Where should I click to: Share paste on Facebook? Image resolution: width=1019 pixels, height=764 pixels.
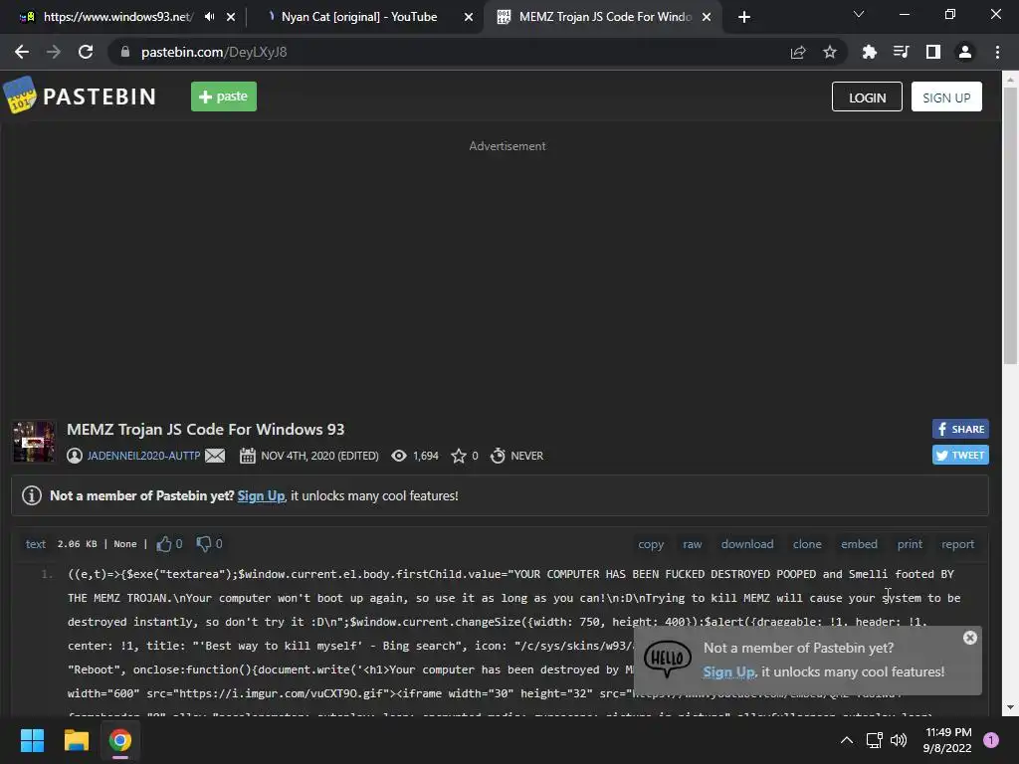tap(960, 429)
